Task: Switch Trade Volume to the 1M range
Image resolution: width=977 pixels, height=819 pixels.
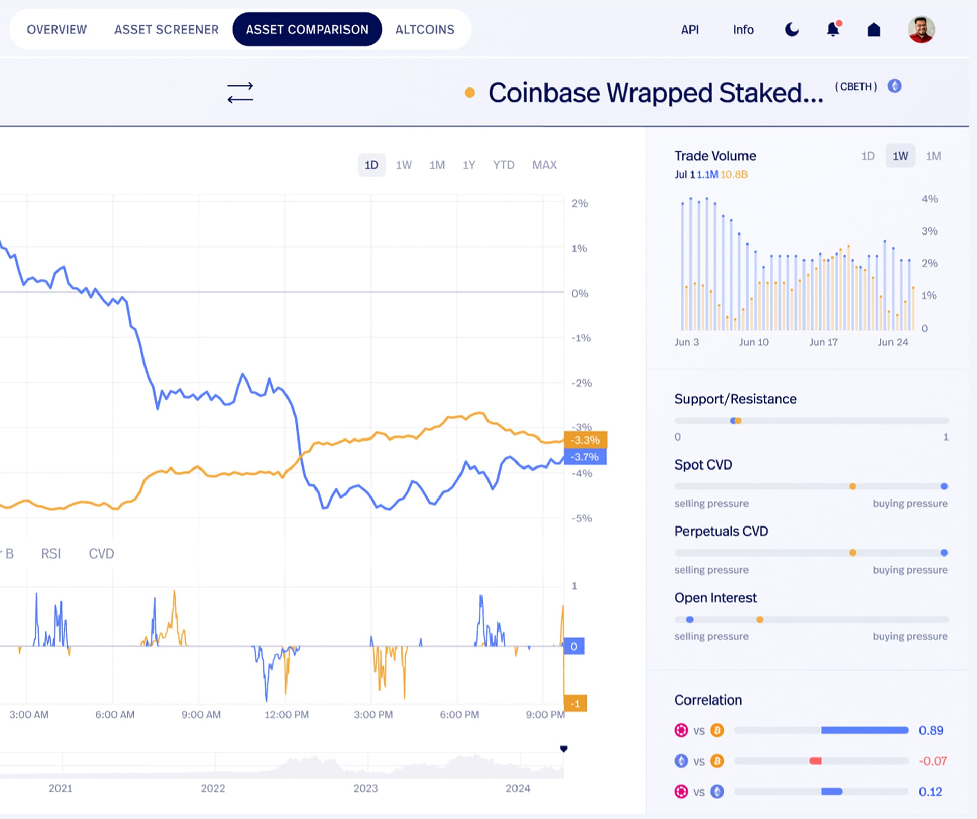Action: (x=933, y=156)
